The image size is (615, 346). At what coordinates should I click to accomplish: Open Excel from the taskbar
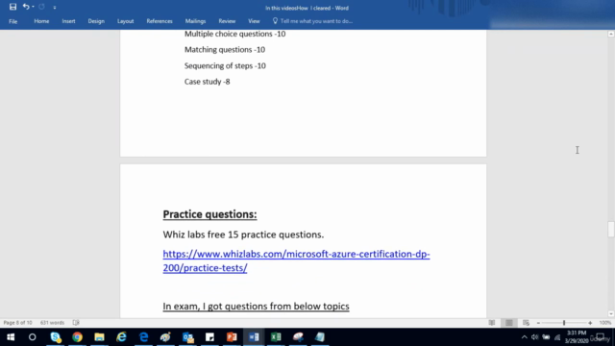tap(276, 337)
